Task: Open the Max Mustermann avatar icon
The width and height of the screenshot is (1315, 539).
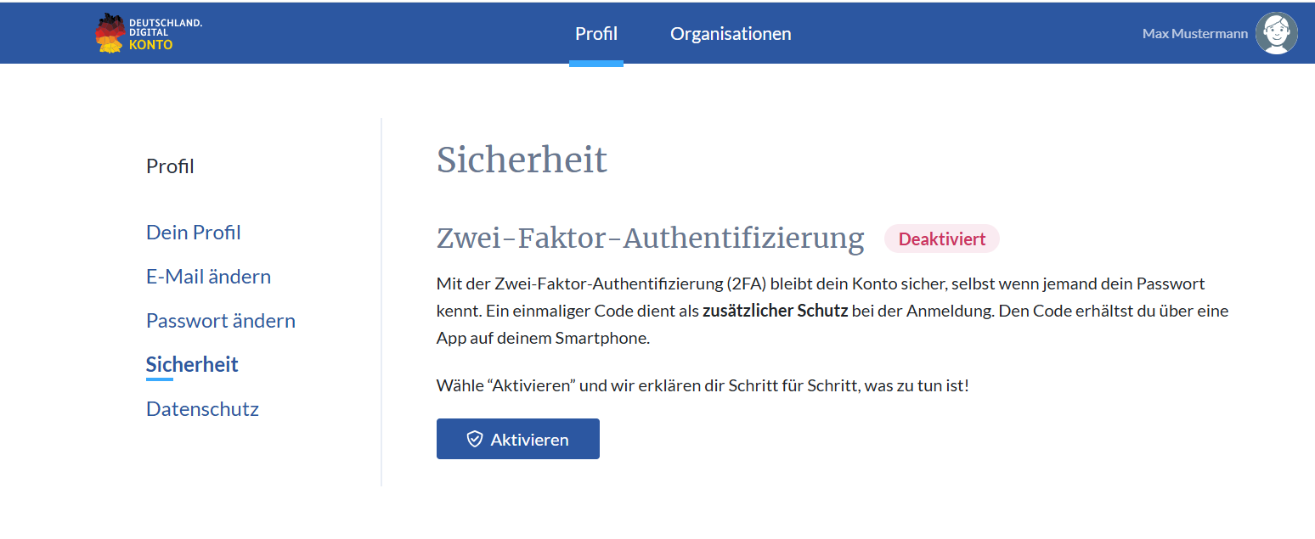Action: pyautogui.click(x=1277, y=33)
